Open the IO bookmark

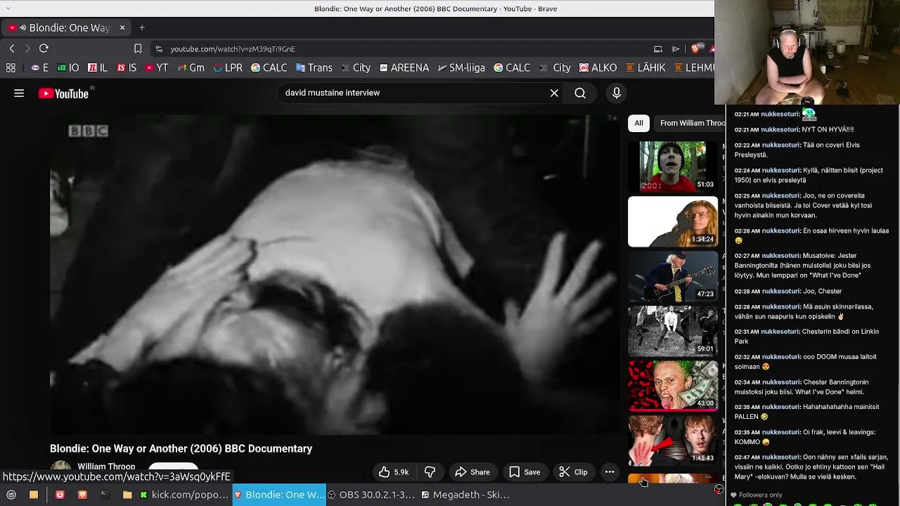pos(68,67)
